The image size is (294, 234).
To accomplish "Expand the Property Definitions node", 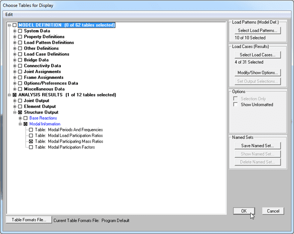I will (15, 37).
